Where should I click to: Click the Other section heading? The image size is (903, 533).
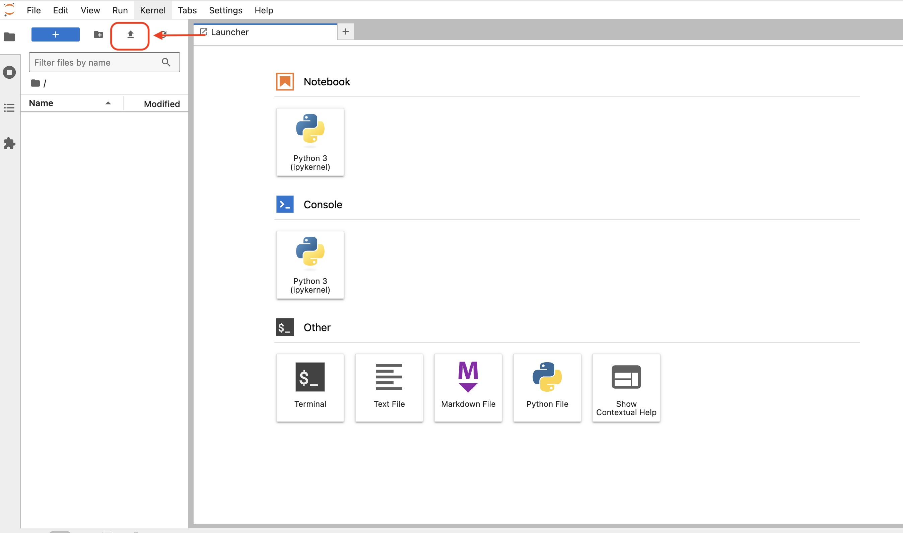tap(317, 327)
